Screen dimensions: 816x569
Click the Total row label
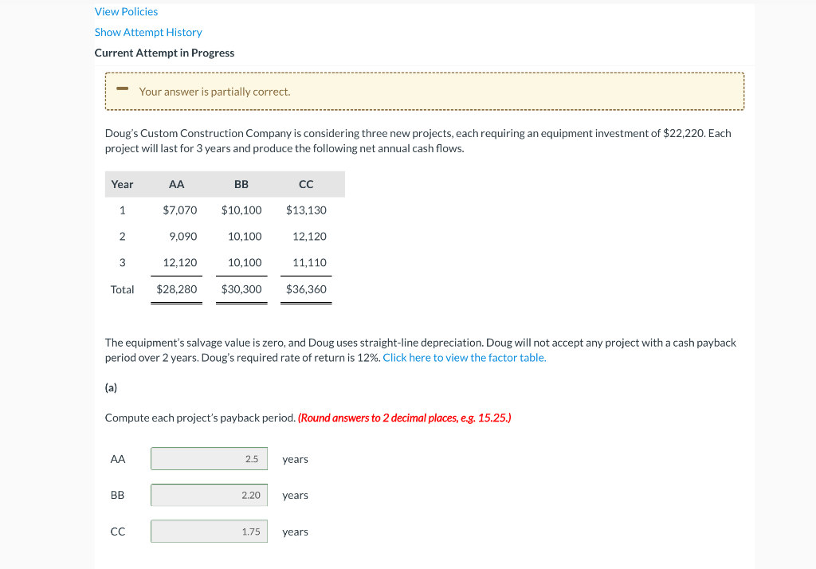click(122, 289)
